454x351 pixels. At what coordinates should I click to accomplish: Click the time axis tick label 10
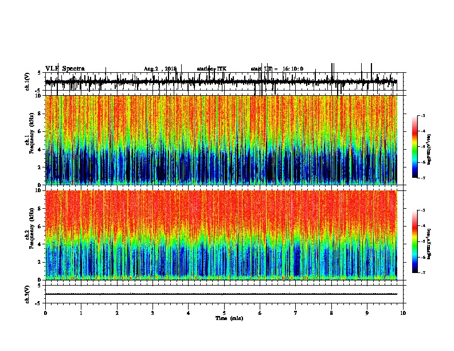pyautogui.click(x=403, y=313)
